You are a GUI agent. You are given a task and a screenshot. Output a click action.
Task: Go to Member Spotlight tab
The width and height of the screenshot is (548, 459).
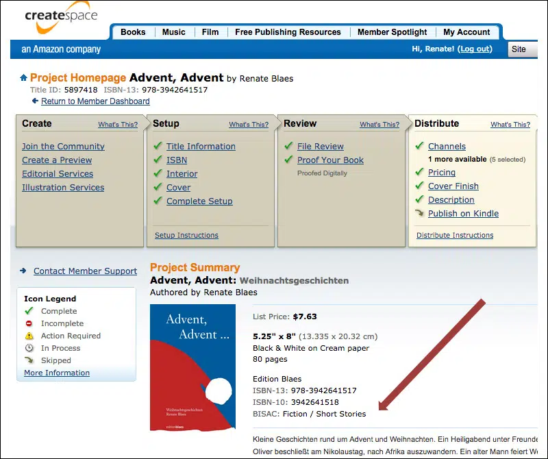pyautogui.click(x=392, y=32)
